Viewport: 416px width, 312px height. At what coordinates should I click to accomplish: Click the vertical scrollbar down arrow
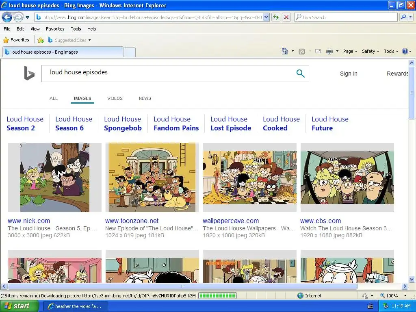pos(412,279)
